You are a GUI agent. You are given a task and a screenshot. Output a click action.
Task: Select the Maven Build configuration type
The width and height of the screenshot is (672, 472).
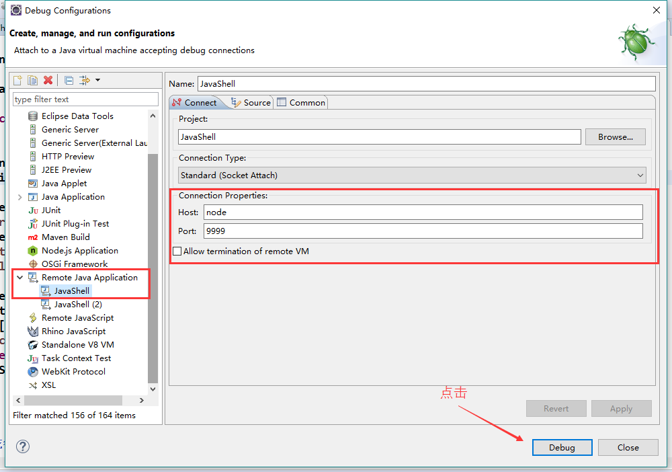point(65,237)
